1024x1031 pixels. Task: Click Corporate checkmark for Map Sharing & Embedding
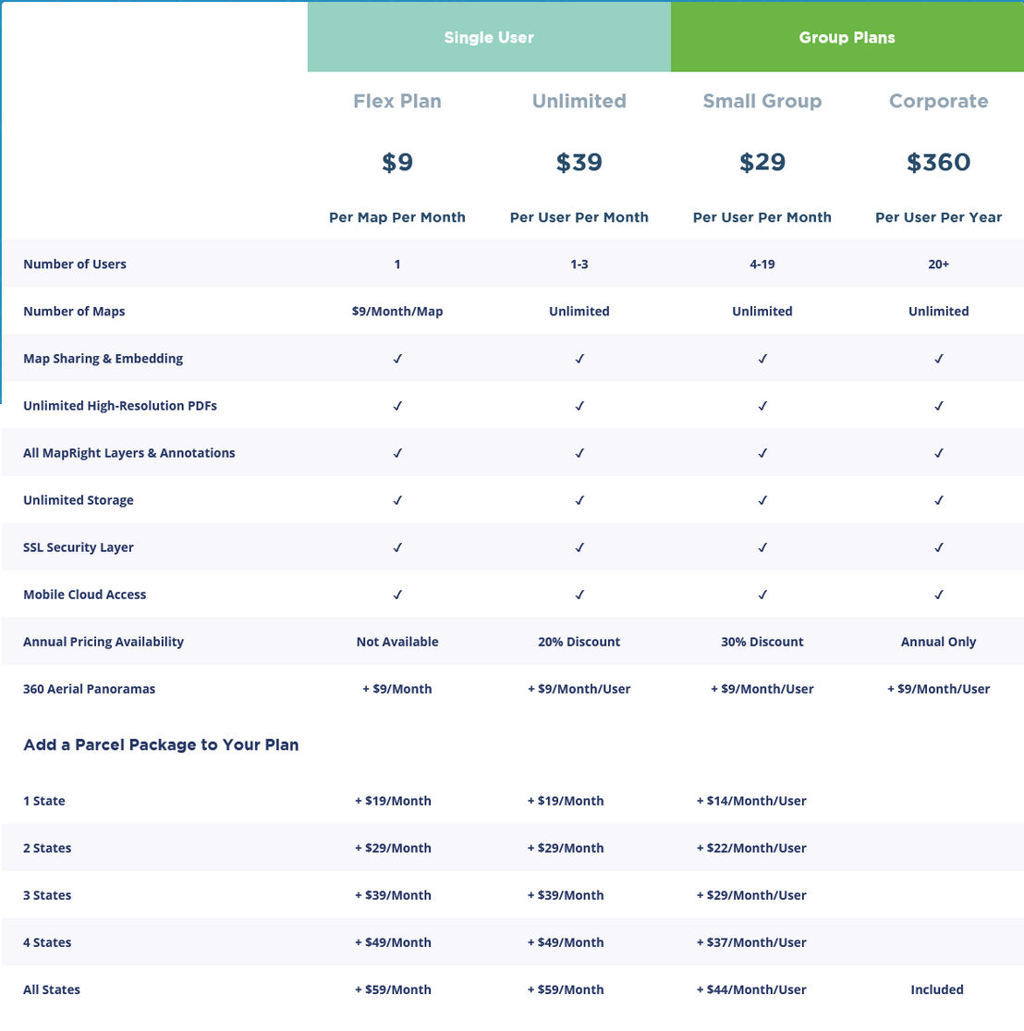(939, 359)
